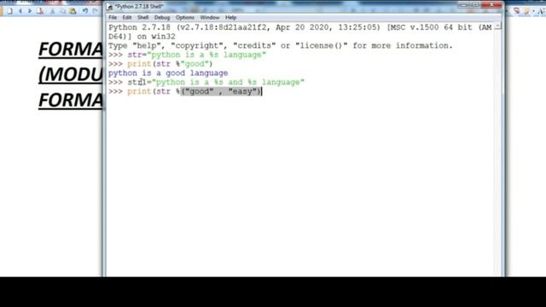Close the Python 2.7.18 Shell window

pyautogui.click(x=491, y=5)
